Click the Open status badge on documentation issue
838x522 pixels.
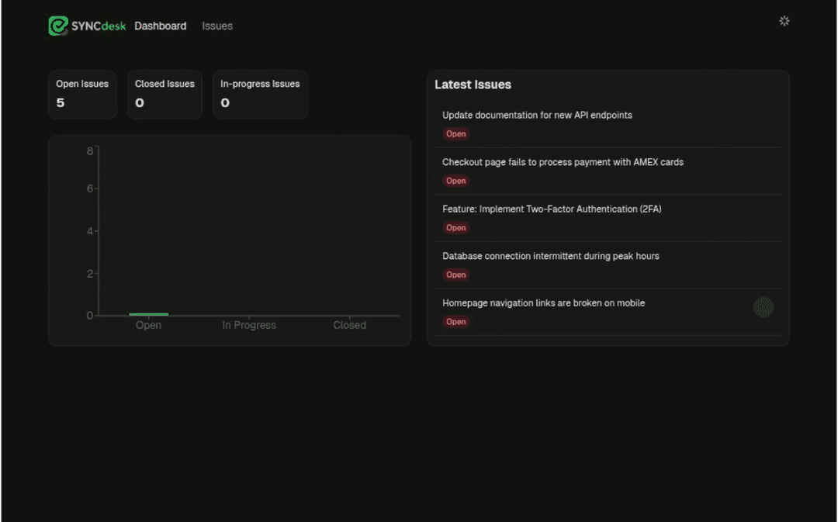(x=455, y=134)
